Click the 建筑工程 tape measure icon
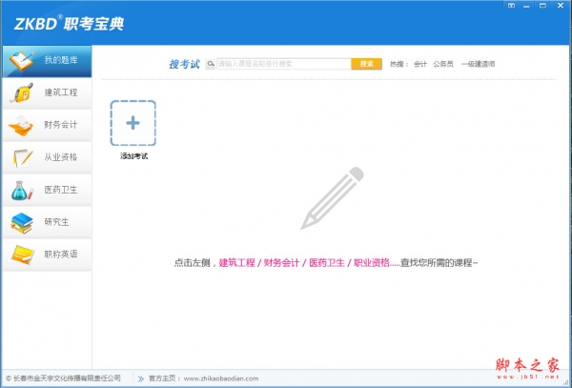 coord(21,93)
